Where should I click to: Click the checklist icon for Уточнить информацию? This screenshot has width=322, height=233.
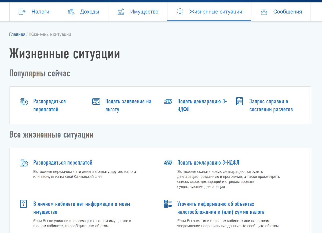[x=168, y=204]
